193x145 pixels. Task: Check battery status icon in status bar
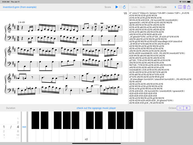pos(189,2)
